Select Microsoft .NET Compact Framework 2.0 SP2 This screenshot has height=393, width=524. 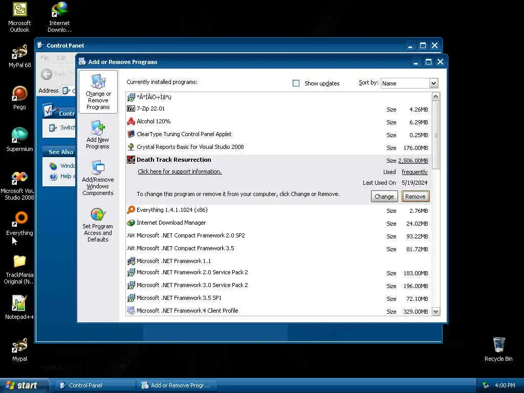tap(278, 235)
